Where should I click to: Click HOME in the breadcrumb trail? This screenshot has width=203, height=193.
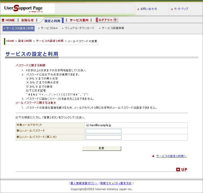(10, 41)
